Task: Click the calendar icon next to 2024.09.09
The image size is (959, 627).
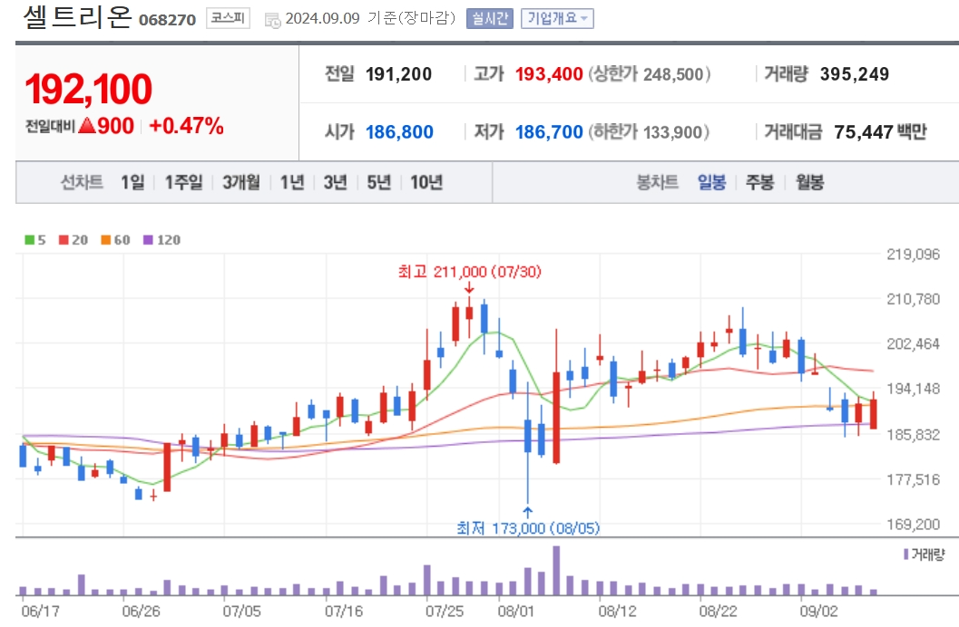Action: (x=272, y=20)
